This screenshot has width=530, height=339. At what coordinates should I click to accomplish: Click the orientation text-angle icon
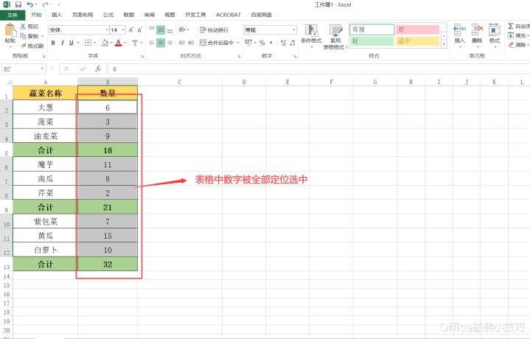coord(182,29)
